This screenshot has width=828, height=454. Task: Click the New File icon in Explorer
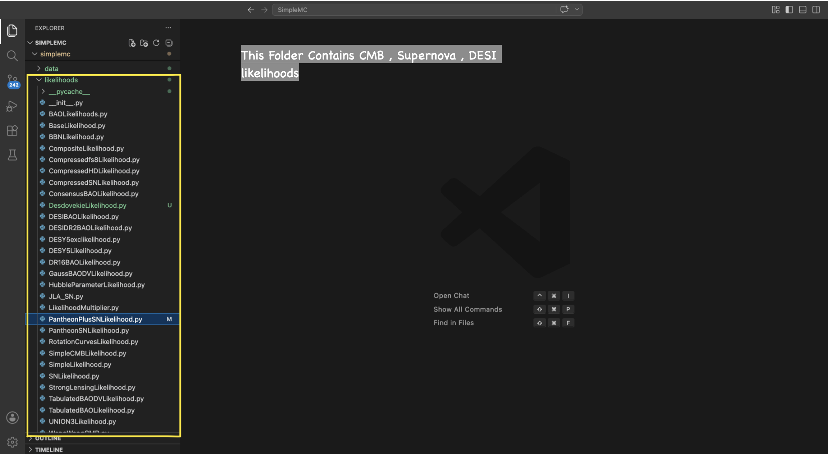[x=132, y=43]
